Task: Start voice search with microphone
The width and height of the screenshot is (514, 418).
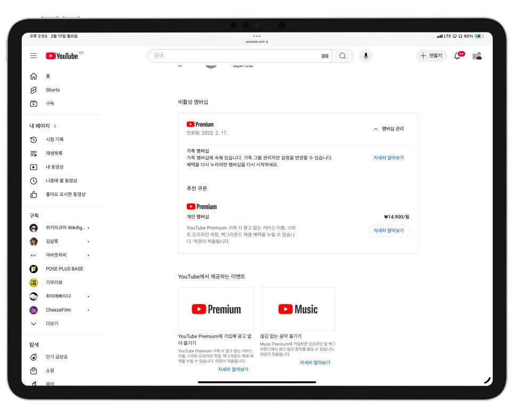Action: coord(366,56)
